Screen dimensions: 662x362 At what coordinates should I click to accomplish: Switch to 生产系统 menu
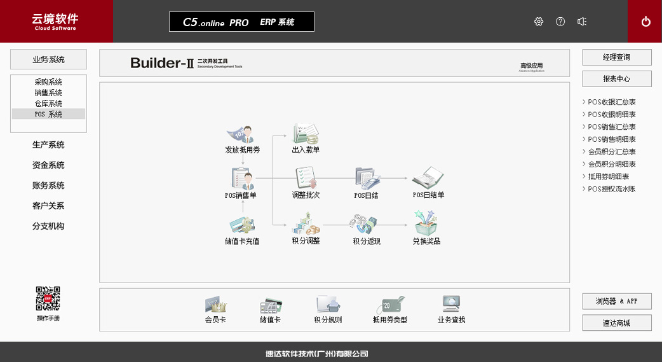pyautogui.click(x=48, y=145)
